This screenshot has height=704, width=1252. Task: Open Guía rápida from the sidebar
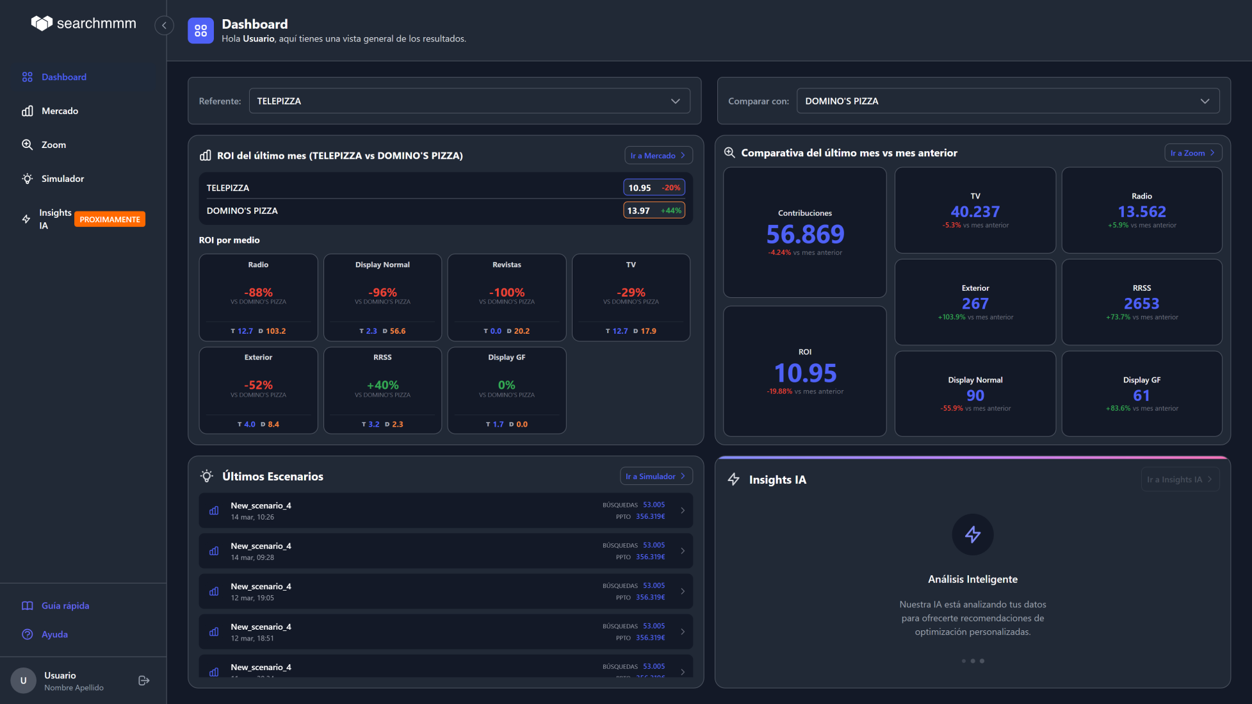[65, 605]
